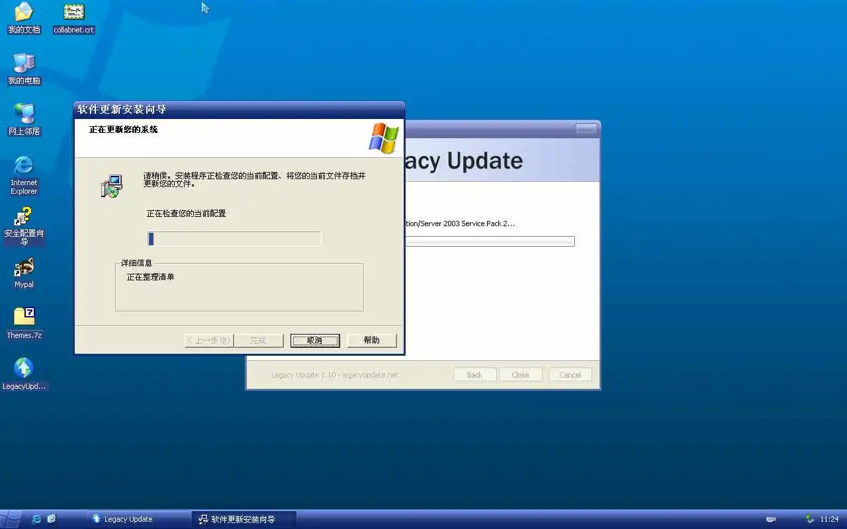
Task: Click the 正在整理清单 detail text
Action: (x=151, y=277)
